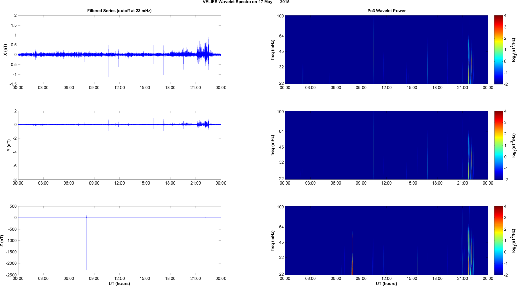This screenshot has width=517, height=286.
Task: Click the "Y (nT)" axis label
Action: click(x=9, y=145)
